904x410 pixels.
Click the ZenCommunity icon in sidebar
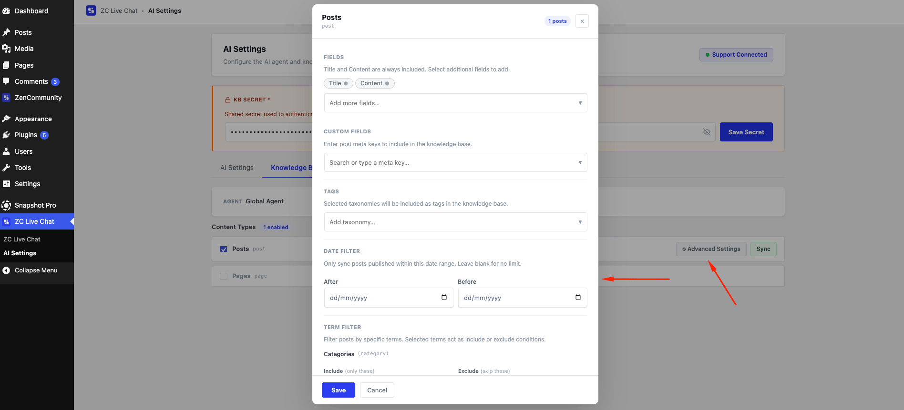tap(6, 98)
